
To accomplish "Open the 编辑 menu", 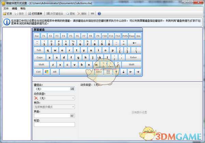I will coord(14,8).
